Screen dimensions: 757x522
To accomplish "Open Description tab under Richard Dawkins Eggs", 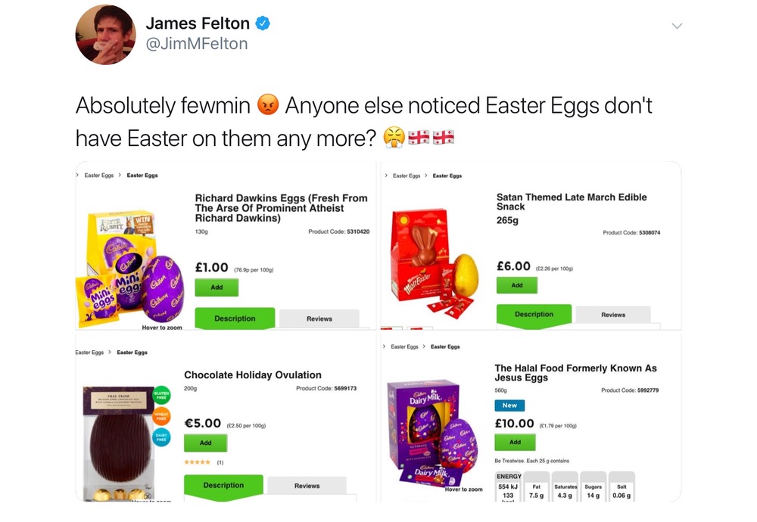I will pos(235,318).
